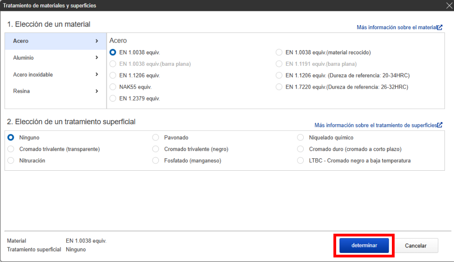Viewport: 454px width, 262px height.
Task: Select EN 1.1206 equiv. steel option
Action: pyautogui.click(x=113, y=75)
